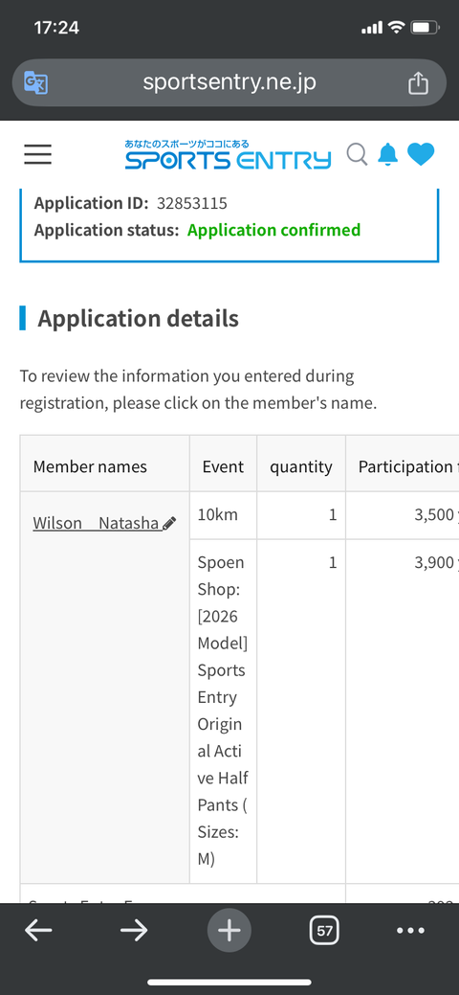The image size is (459, 995).
Task: Open a new tab with plus button
Action: (229, 931)
